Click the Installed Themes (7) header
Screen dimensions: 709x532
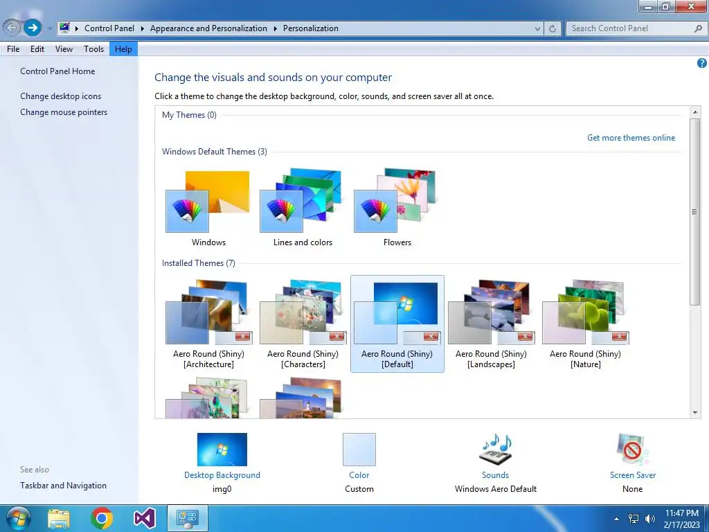click(199, 263)
